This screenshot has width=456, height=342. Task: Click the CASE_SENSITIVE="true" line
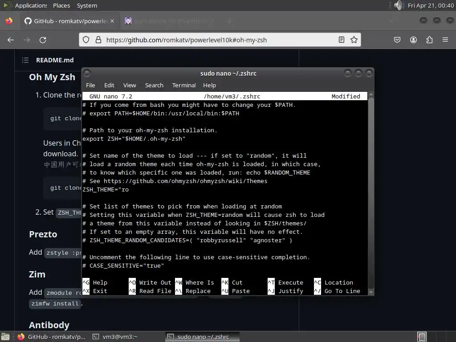pyautogui.click(x=123, y=266)
